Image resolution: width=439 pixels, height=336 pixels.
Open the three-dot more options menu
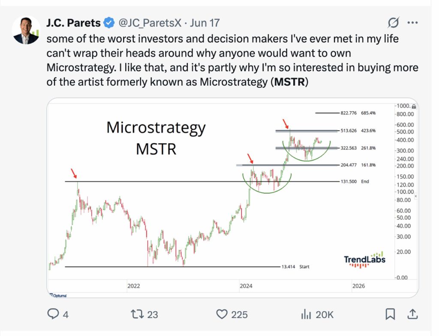413,23
